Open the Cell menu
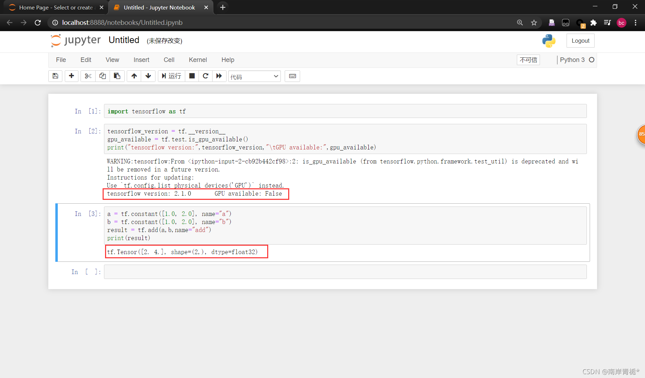This screenshot has width=645, height=378. pos(169,60)
